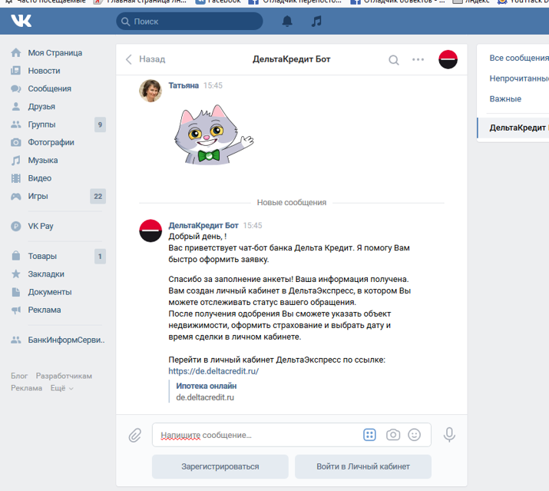Viewport: 549px width, 491px height.
Task: Open ДельтаКредит Бот avatar beside message
Action: click(150, 231)
